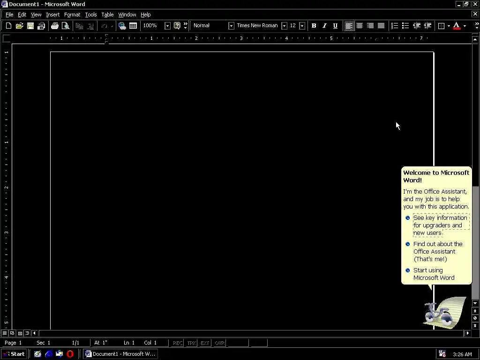
Task: Open the File menu
Action: (x=9, y=15)
